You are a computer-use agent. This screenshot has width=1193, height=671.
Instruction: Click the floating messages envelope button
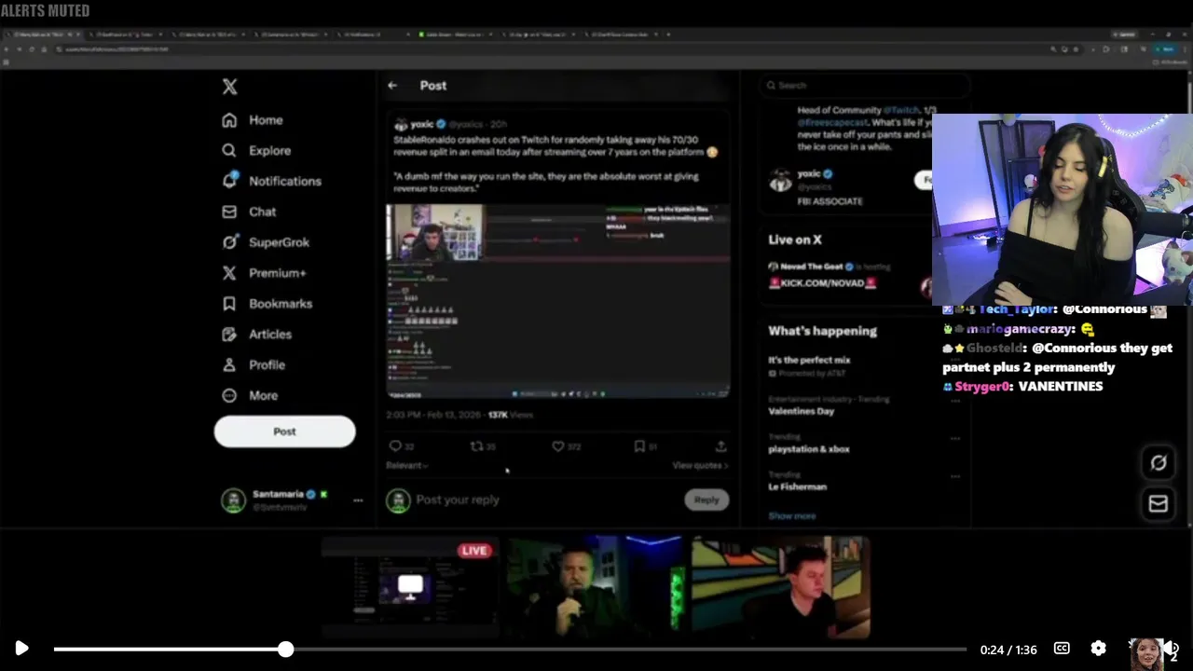point(1158,504)
